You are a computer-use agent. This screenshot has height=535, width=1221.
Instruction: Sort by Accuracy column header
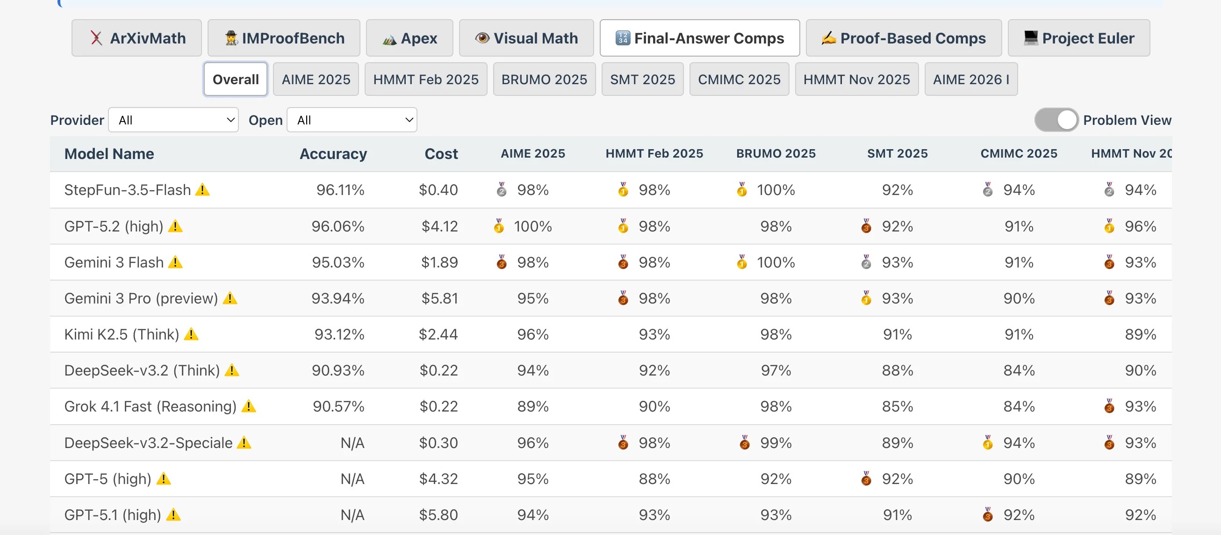click(x=333, y=154)
